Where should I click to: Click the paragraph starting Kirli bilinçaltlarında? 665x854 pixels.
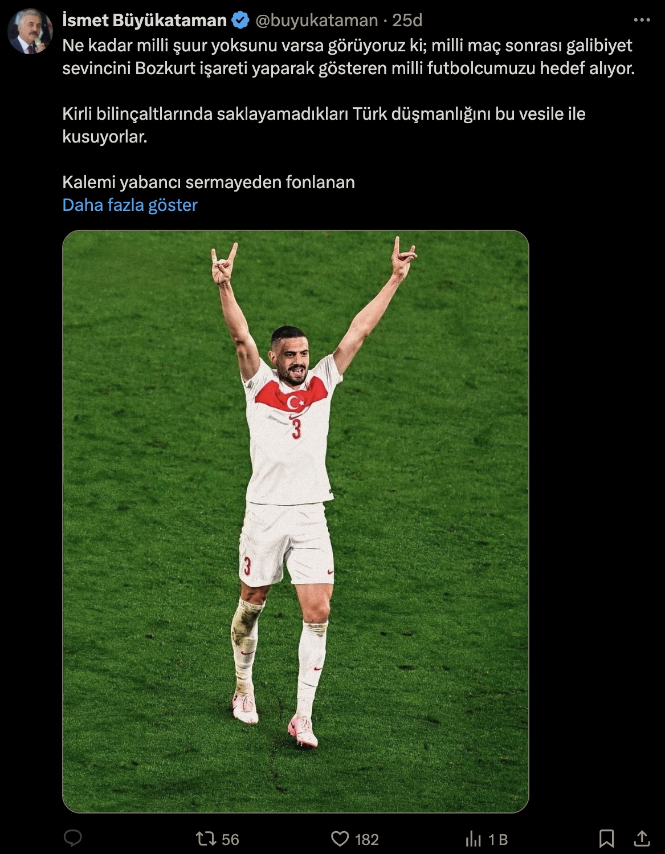[x=324, y=125]
